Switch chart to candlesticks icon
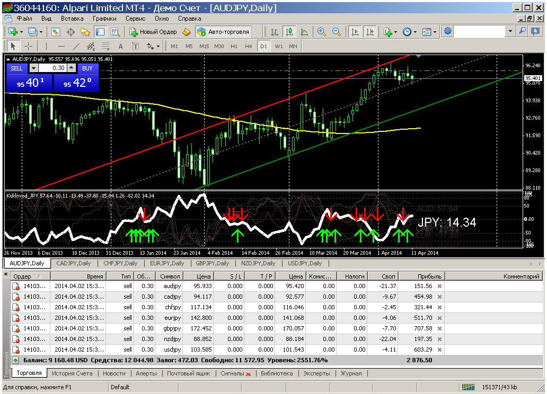 coord(289,32)
